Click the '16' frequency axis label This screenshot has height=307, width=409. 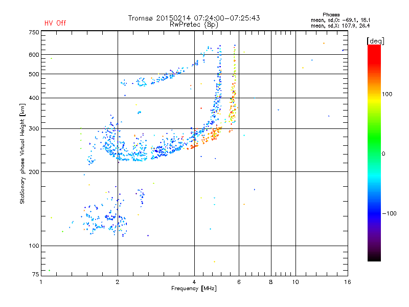click(348, 282)
